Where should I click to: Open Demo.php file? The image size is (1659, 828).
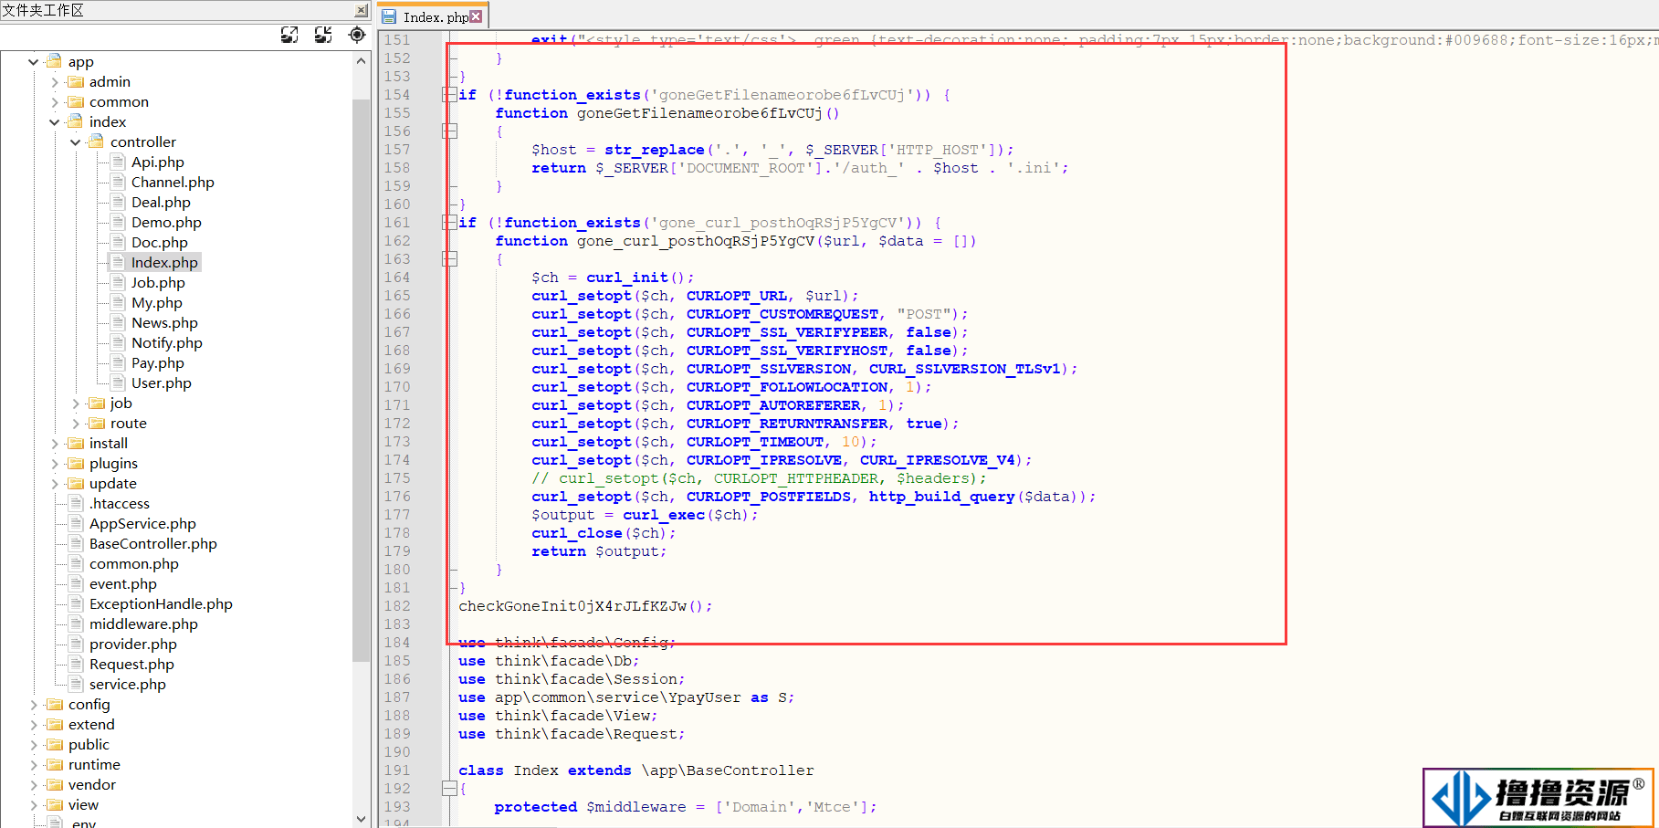(x=166, y=223)
